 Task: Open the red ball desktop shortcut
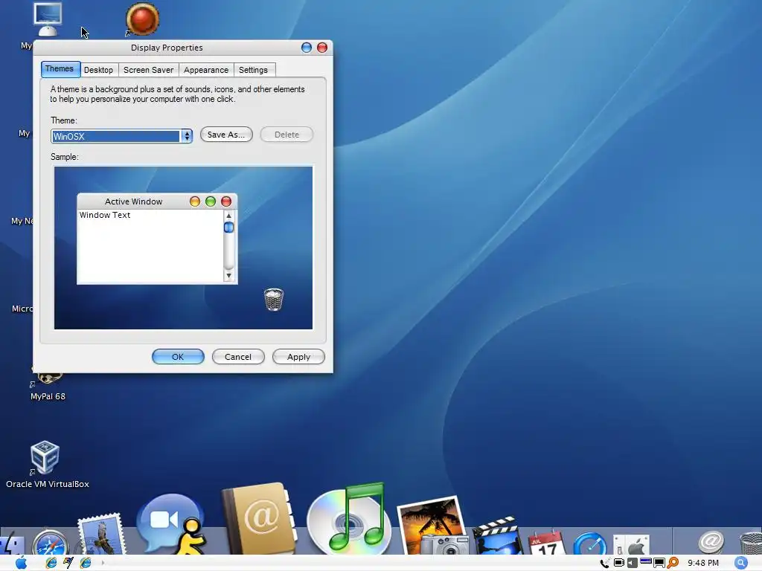coord(142,19)
